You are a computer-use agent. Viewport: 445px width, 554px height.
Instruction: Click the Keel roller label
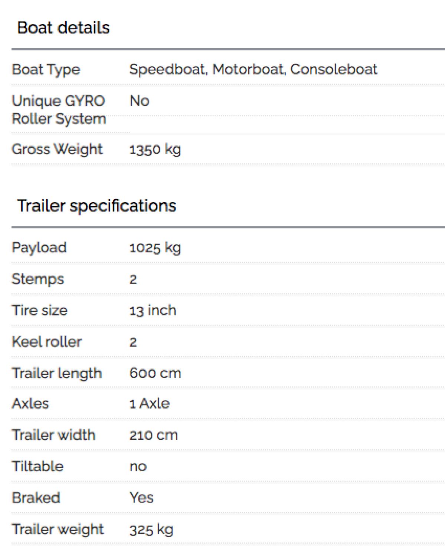(x=46, y=342)
